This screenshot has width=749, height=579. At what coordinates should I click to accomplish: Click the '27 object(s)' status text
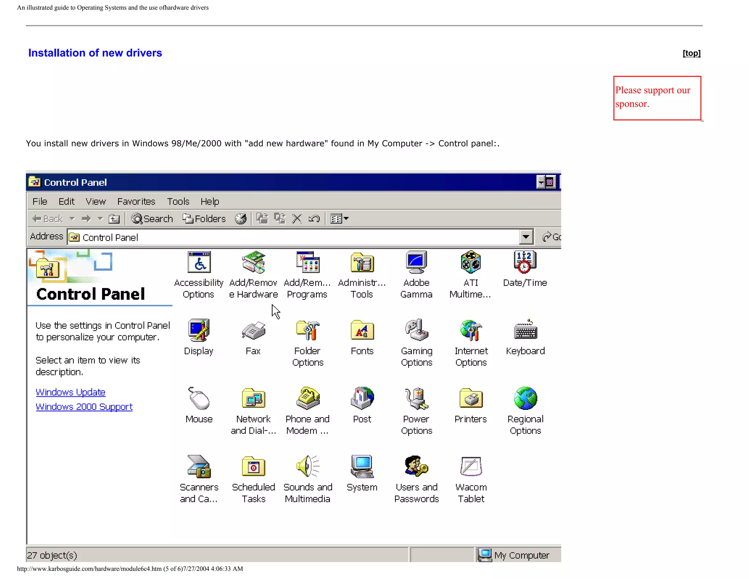coord(52,555)
